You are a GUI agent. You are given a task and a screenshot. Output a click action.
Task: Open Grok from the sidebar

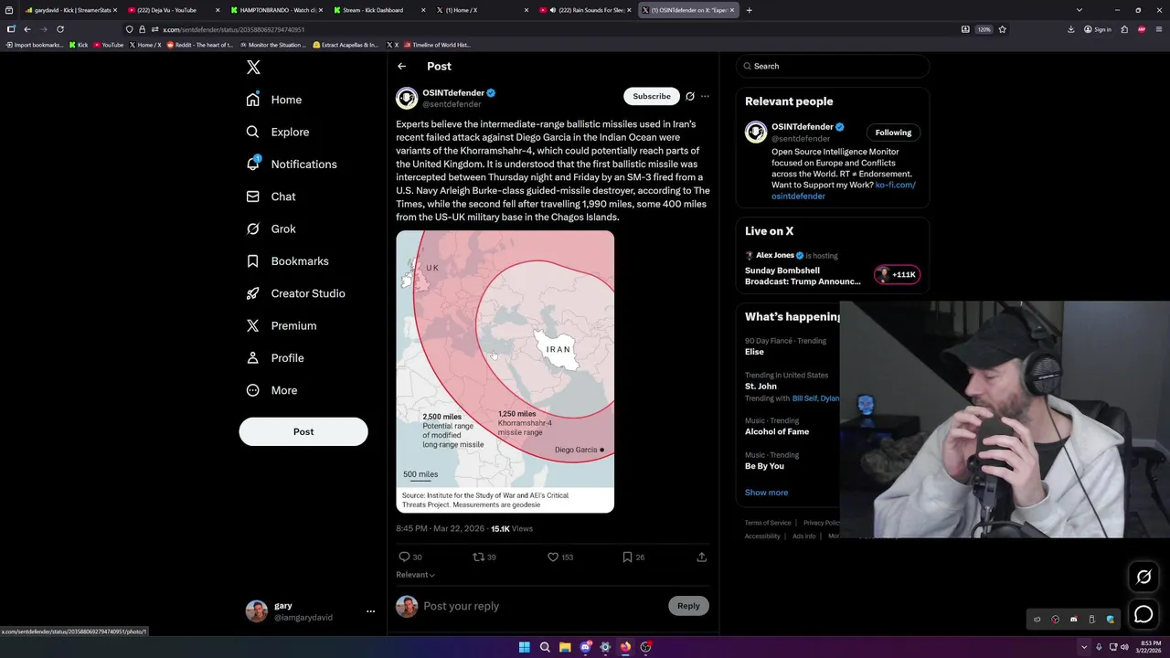pos(271,228)
